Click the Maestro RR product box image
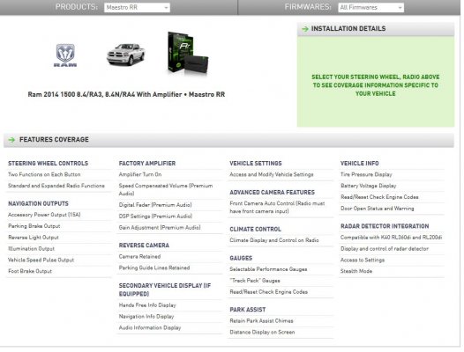This screenshot has width=464, height=352. coord(188,53)
